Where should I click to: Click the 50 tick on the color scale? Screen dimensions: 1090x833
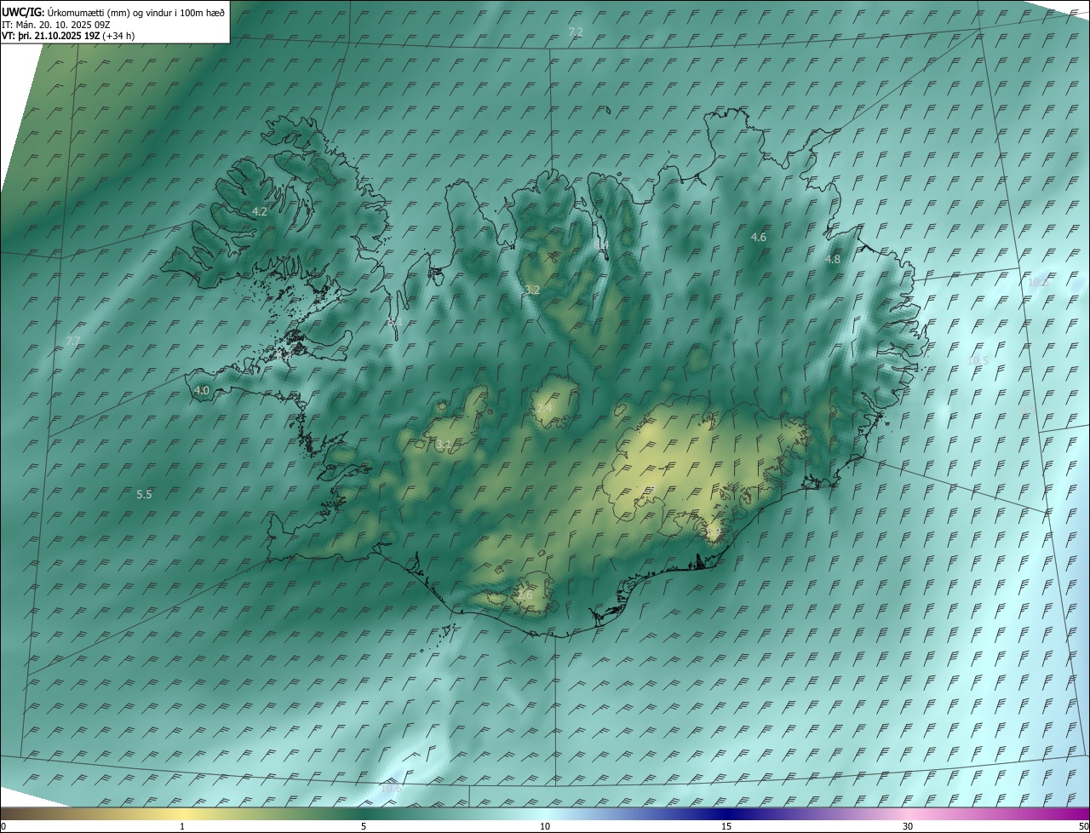point(1082,826)
